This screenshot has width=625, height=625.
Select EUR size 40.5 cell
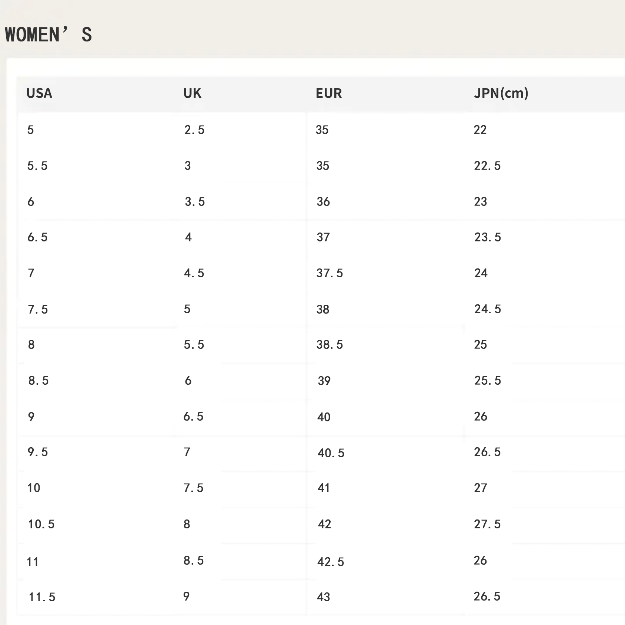[x=331, y=453]
